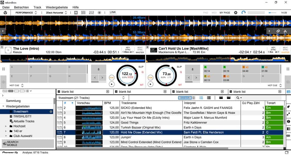
Task: Open the Wiedergabeliste menu
Action: tap(57, 7)
